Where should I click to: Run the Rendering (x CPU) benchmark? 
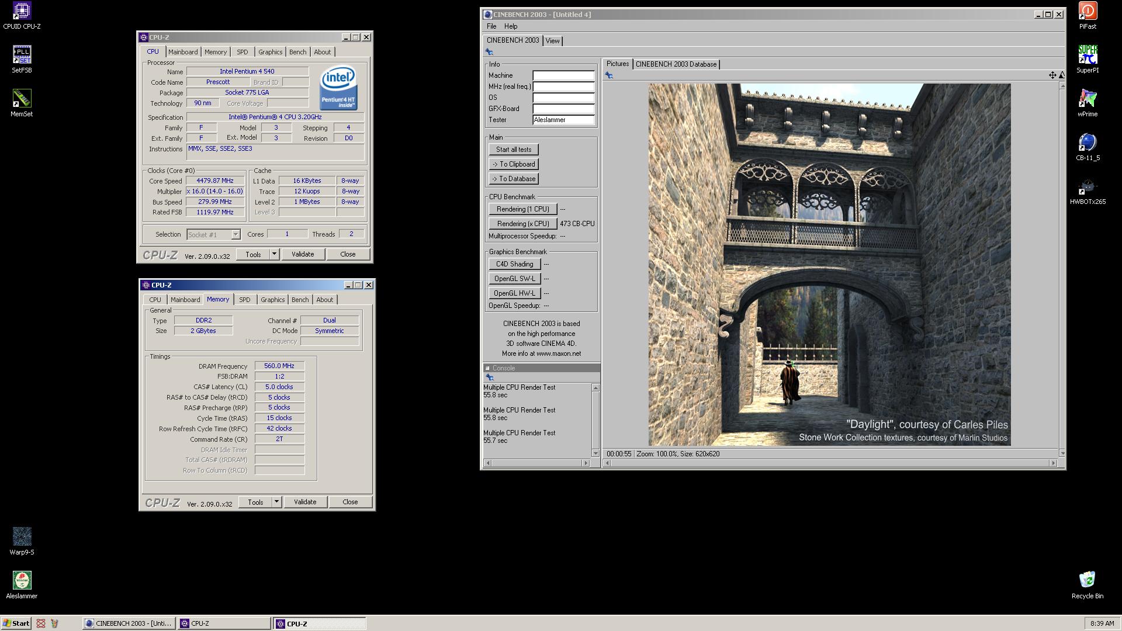point(523,224)
